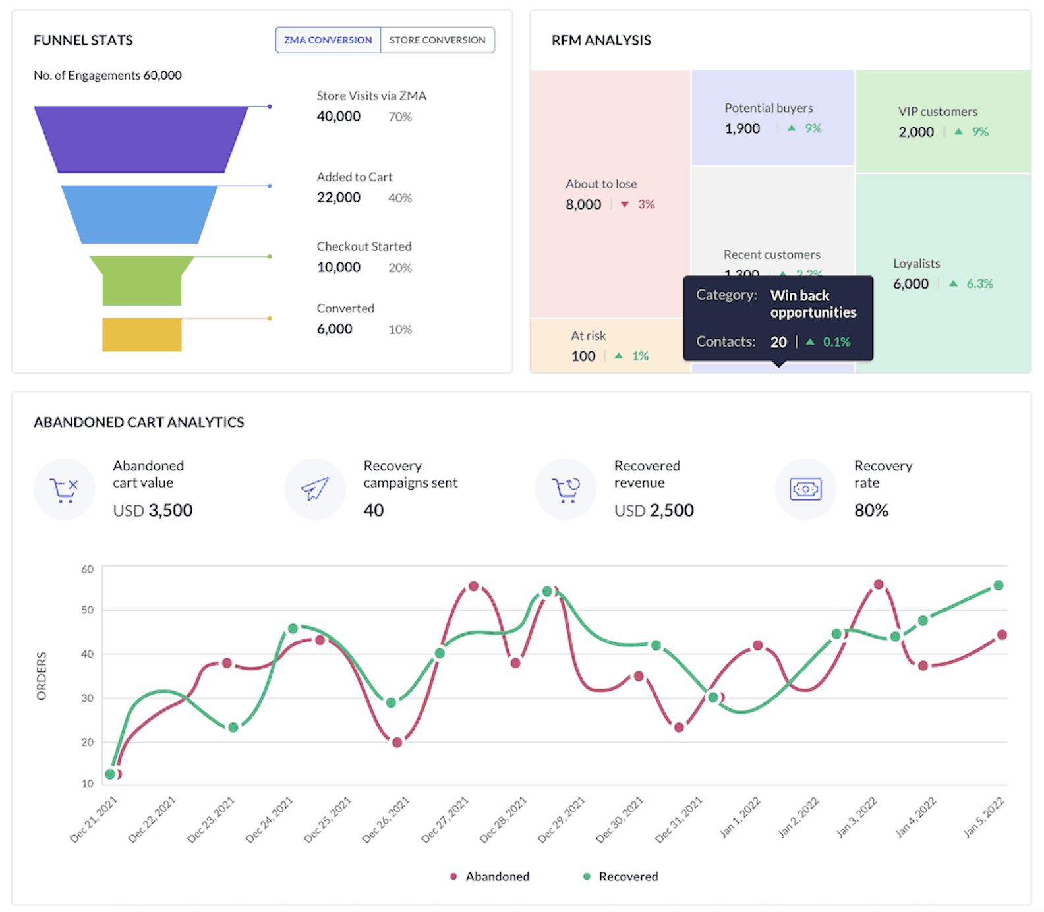
Task: Select the yellow Converted funnel segment
Action: coord(142,335)
